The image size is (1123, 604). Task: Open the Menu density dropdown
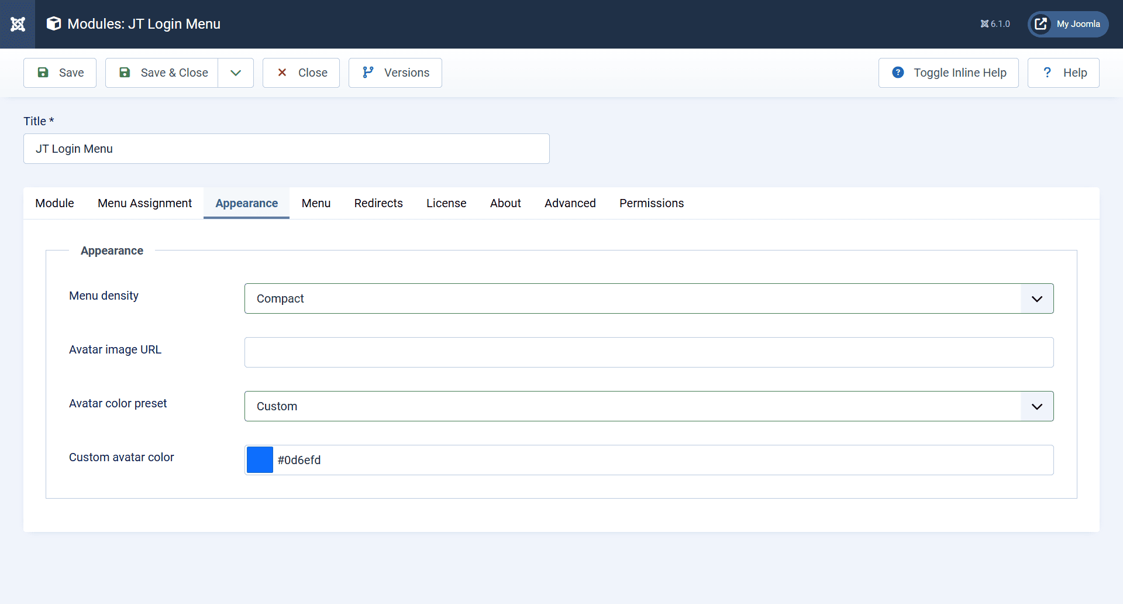(649, 298)
